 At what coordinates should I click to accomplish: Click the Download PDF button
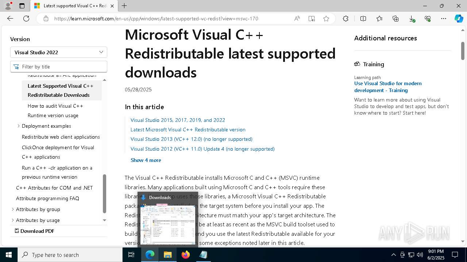point(34,231)
